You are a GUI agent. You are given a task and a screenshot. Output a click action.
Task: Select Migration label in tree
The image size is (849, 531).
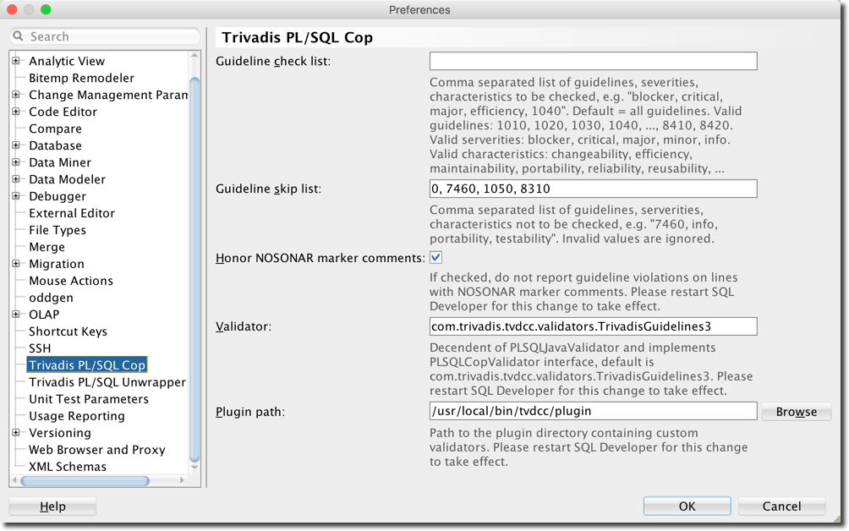coord(57,264)
